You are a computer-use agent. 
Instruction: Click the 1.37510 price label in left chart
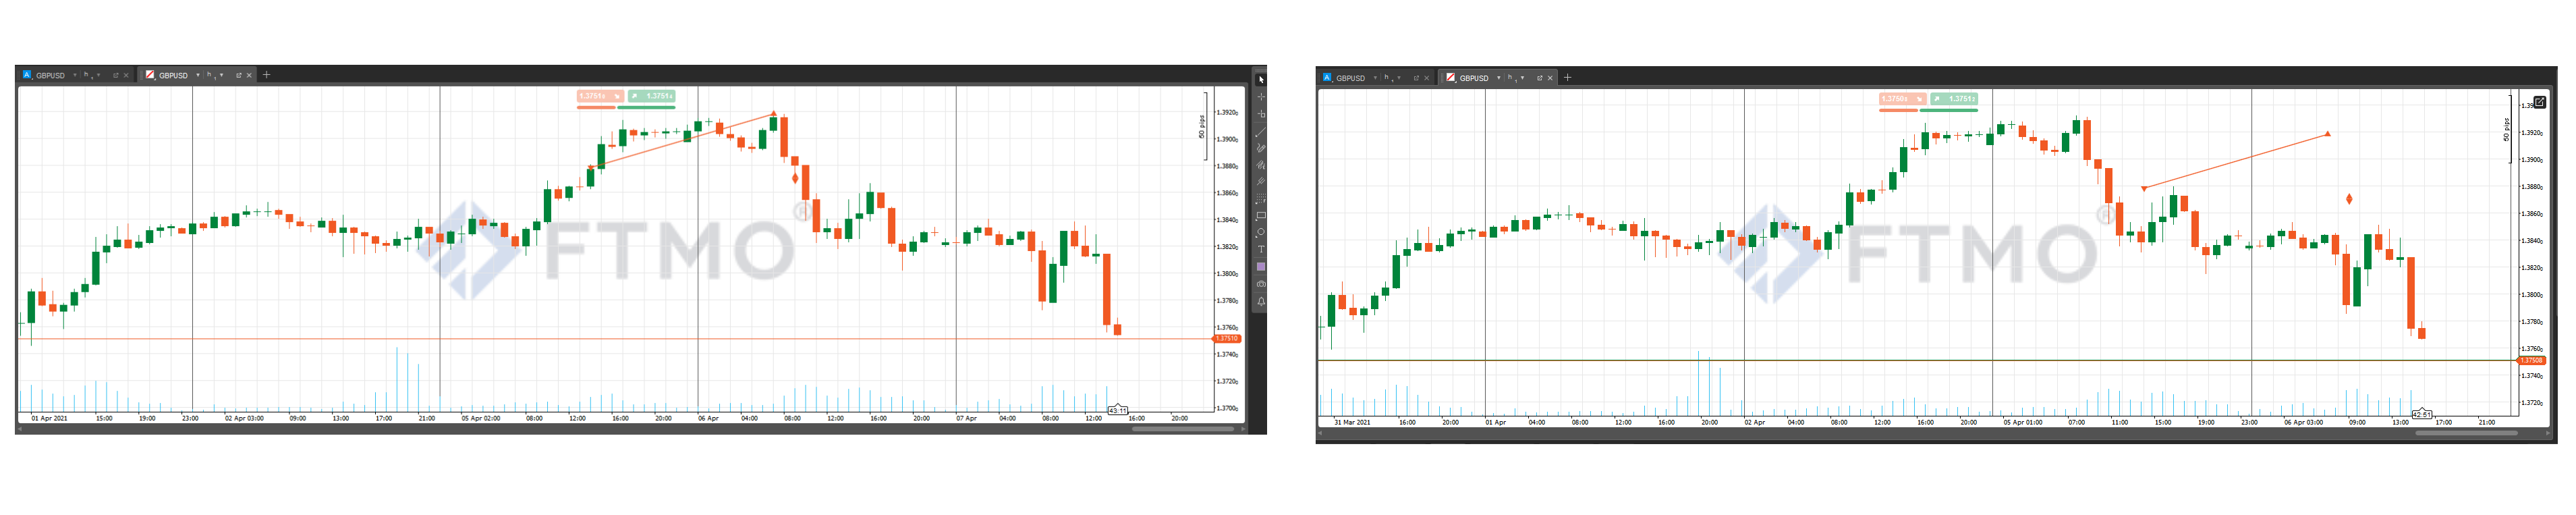[x=1227, y=339]
